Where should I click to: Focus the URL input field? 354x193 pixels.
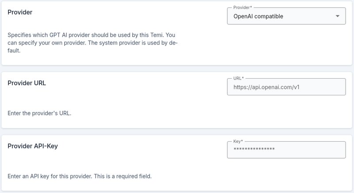(x=286, y=87)
